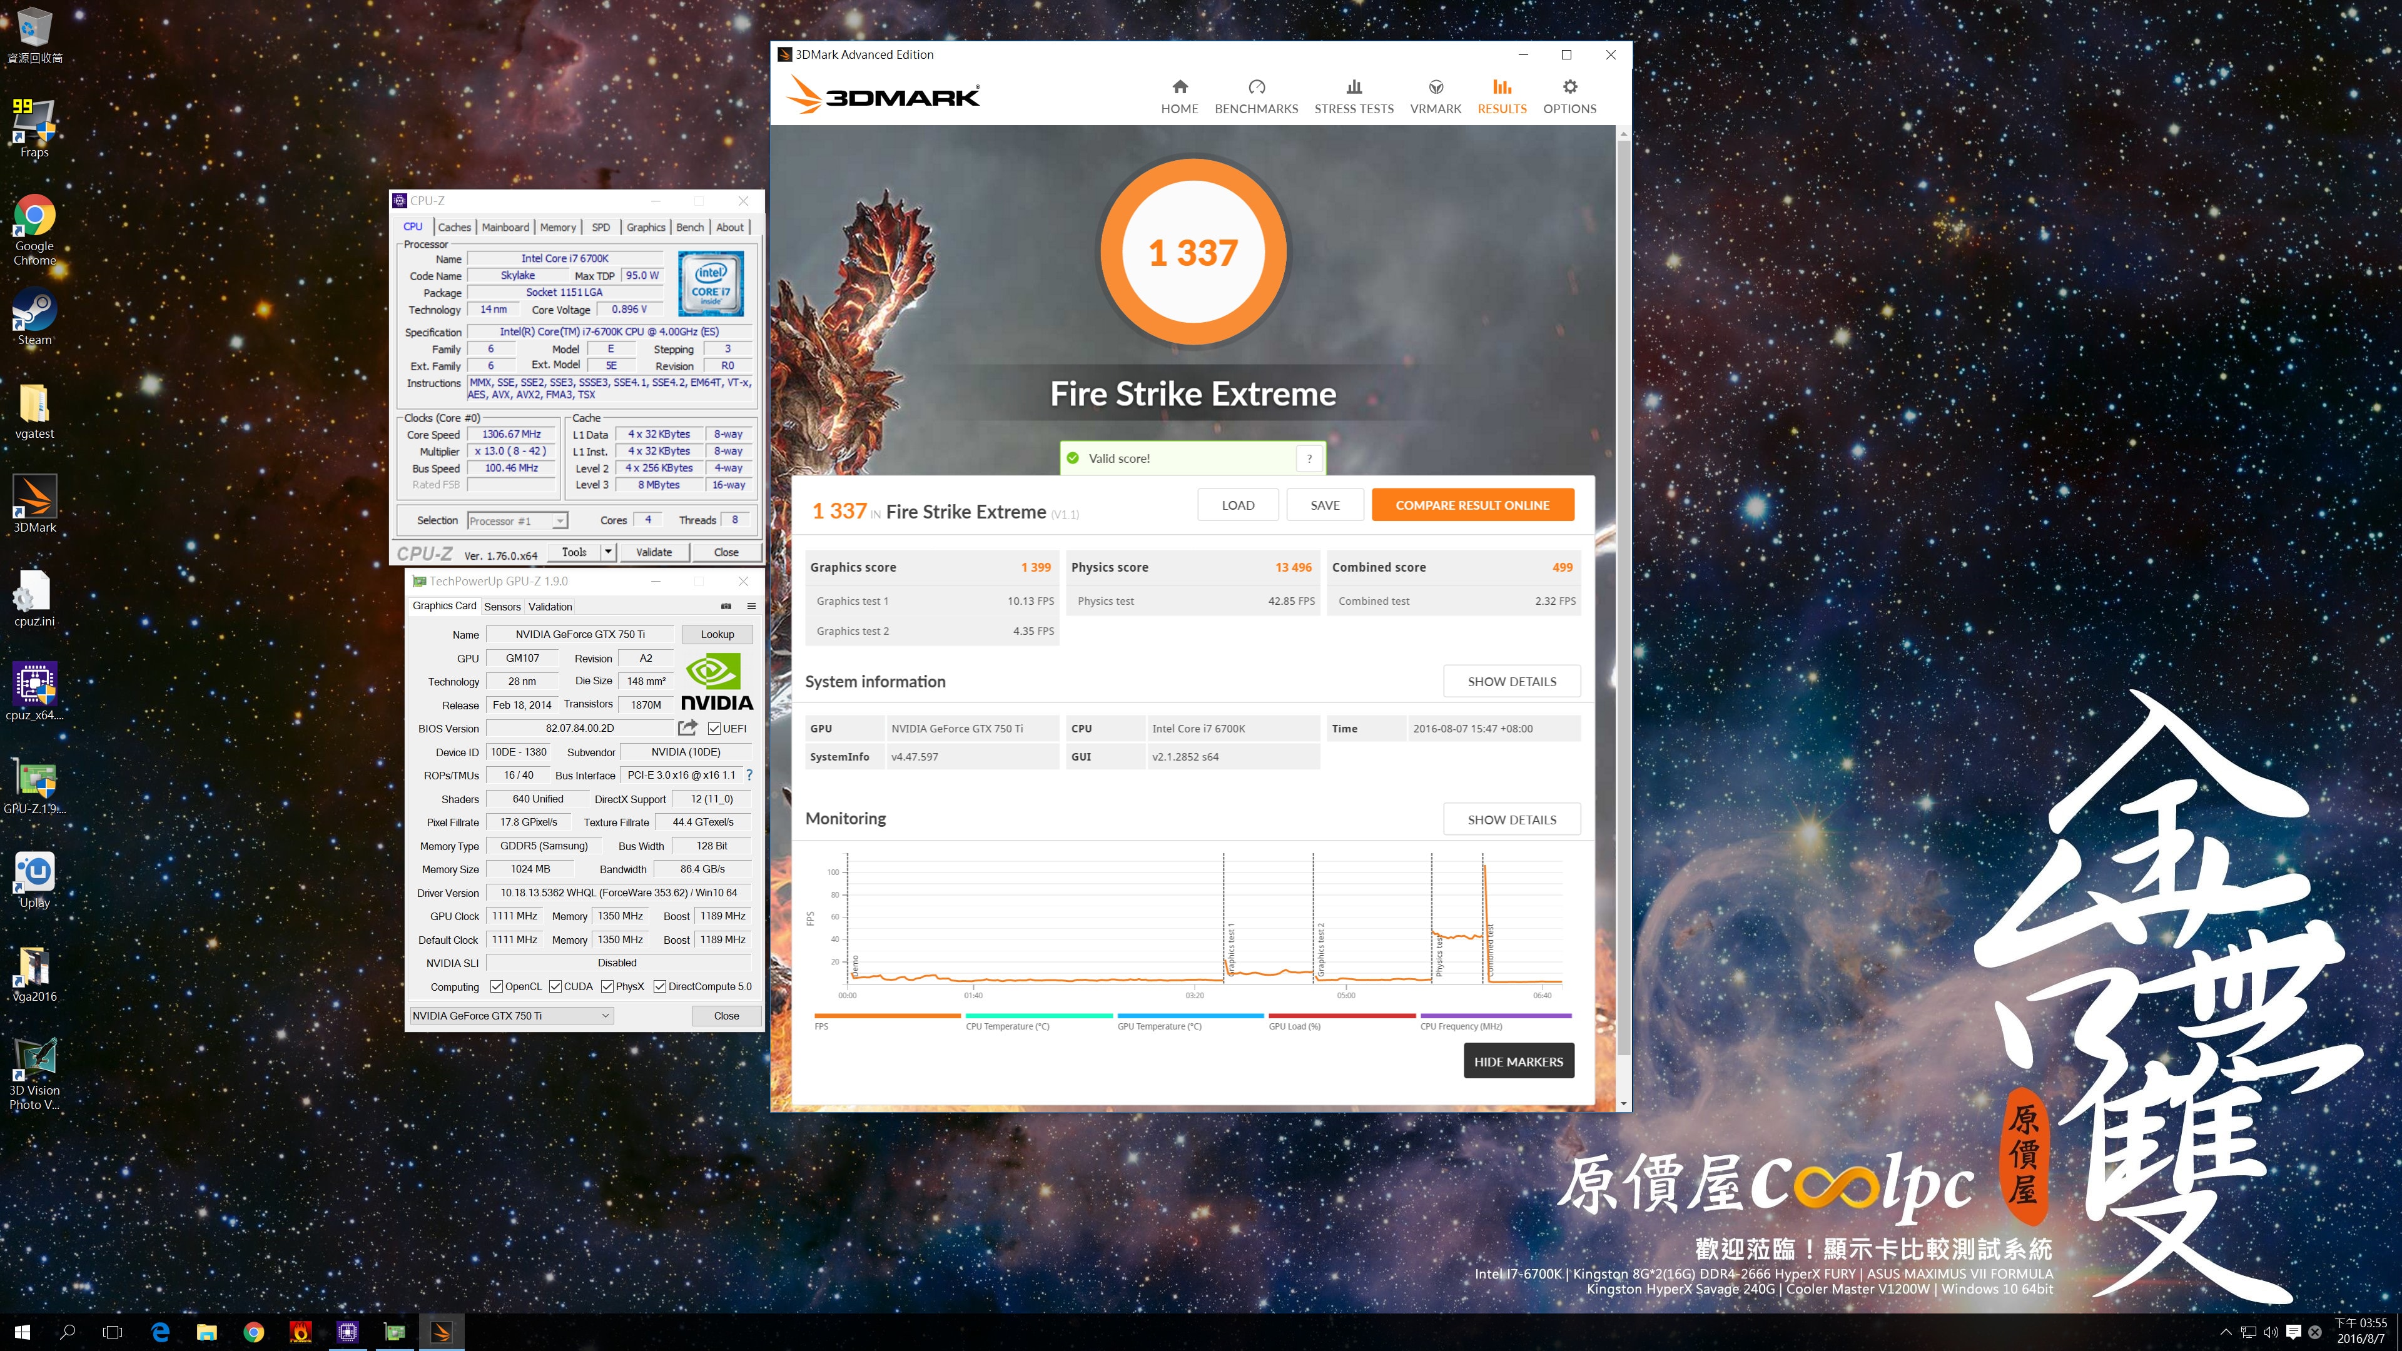Open the Home tab in 3DMark
The width and height of the screenshot is (2402, 1351).
(1178, 97)
